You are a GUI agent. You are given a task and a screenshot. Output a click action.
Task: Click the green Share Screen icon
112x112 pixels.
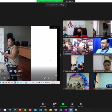point(63,104)
